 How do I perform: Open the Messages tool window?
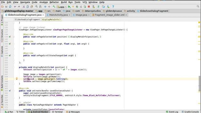point(73,112)
